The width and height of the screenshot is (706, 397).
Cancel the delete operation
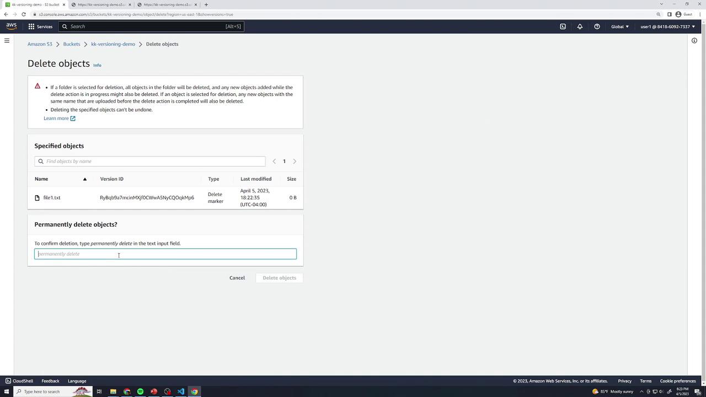[237, 278]
